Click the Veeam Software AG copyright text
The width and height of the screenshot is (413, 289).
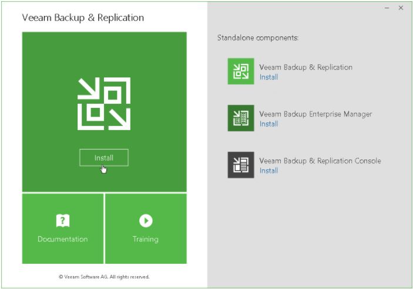click(x=104, y=276)
